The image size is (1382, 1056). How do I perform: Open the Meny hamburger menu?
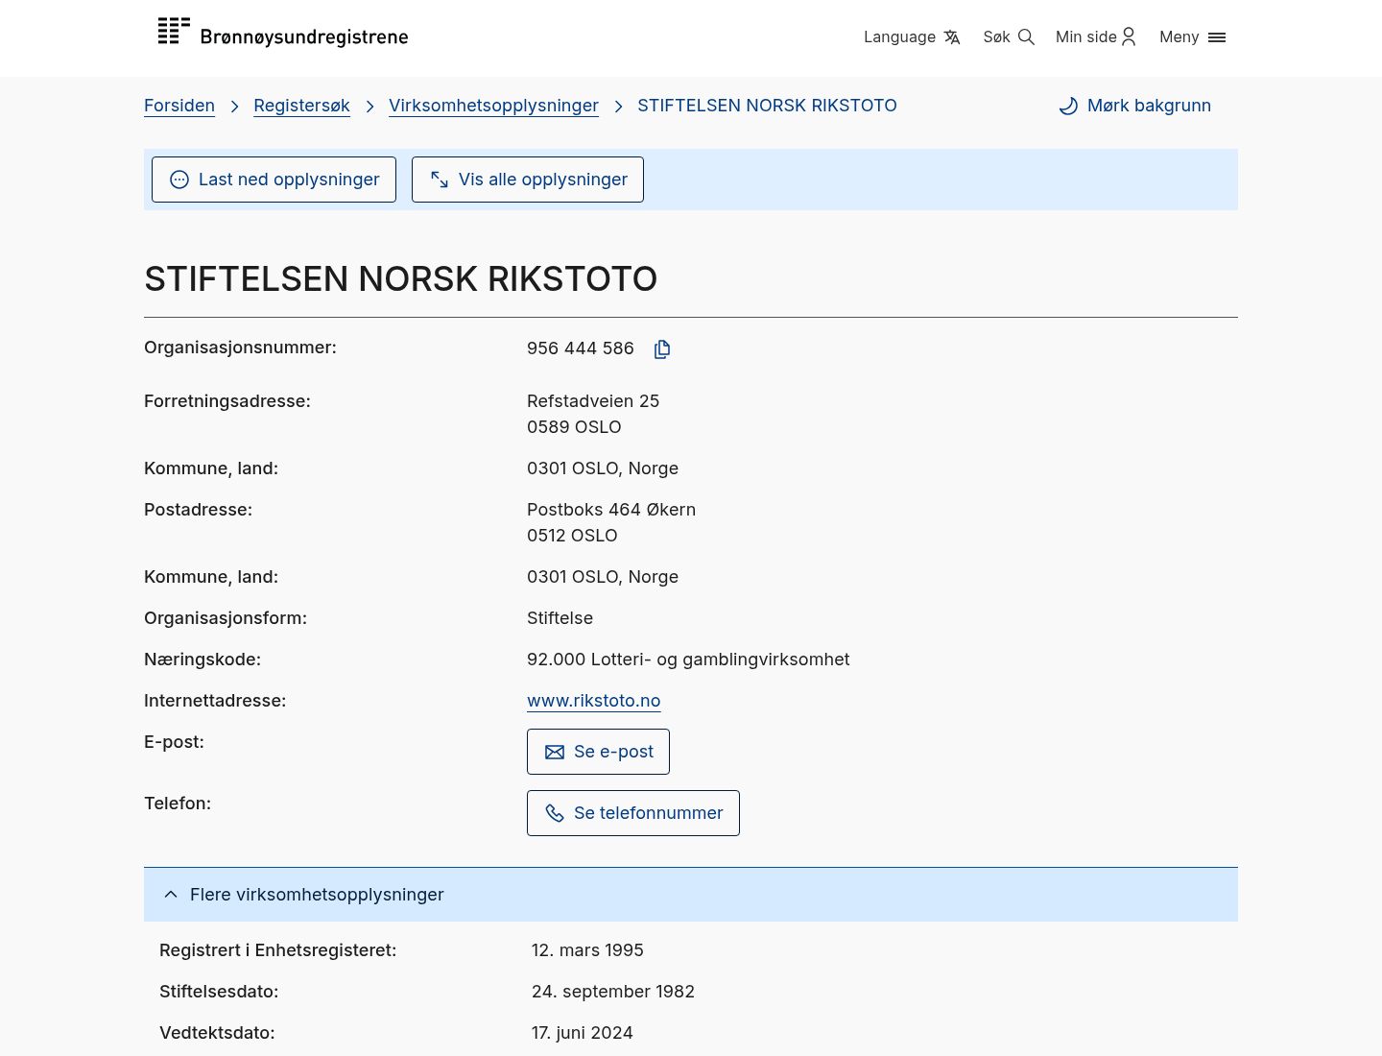tap(1193, 36)
